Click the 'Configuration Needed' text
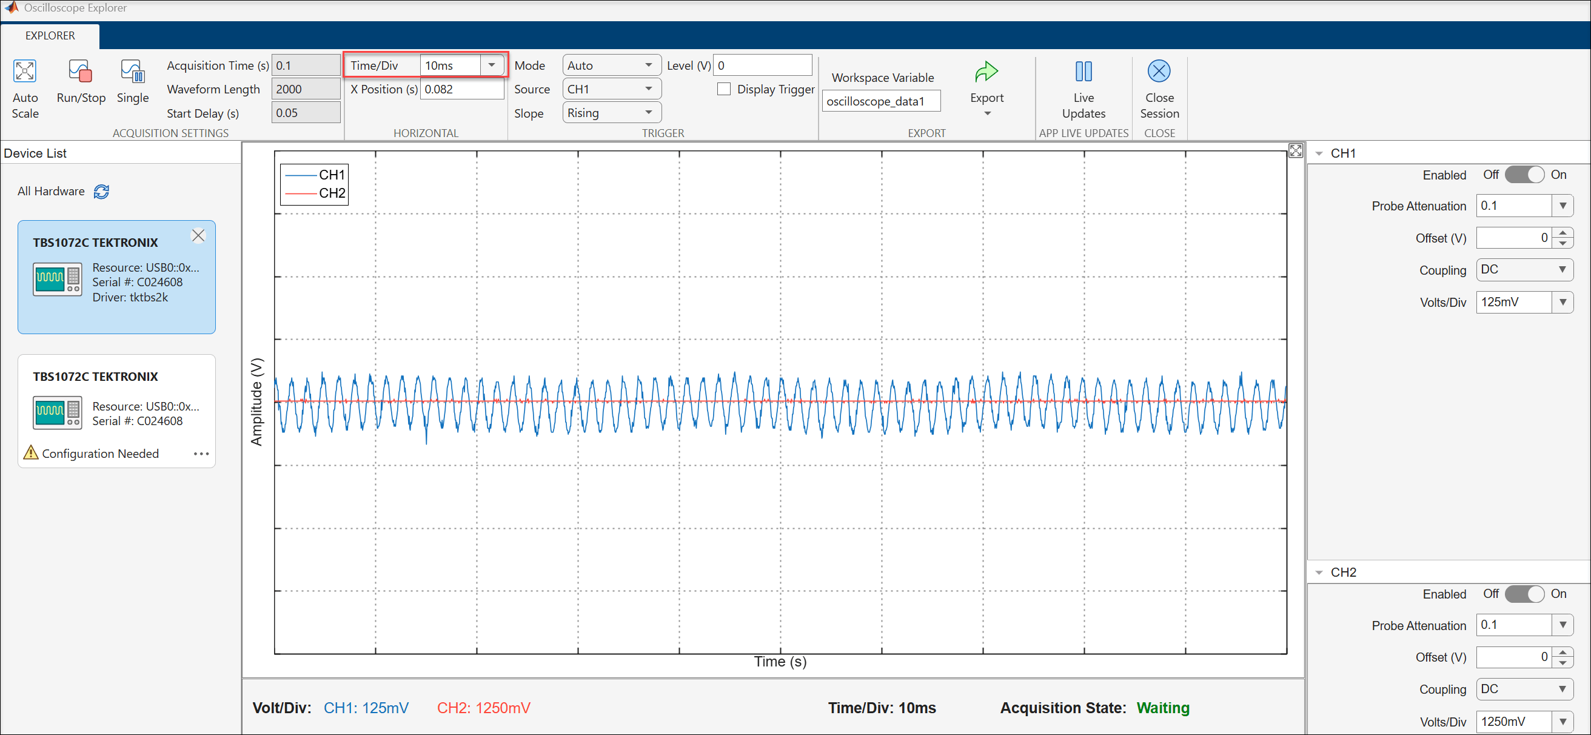 click(x=100, y=454)
